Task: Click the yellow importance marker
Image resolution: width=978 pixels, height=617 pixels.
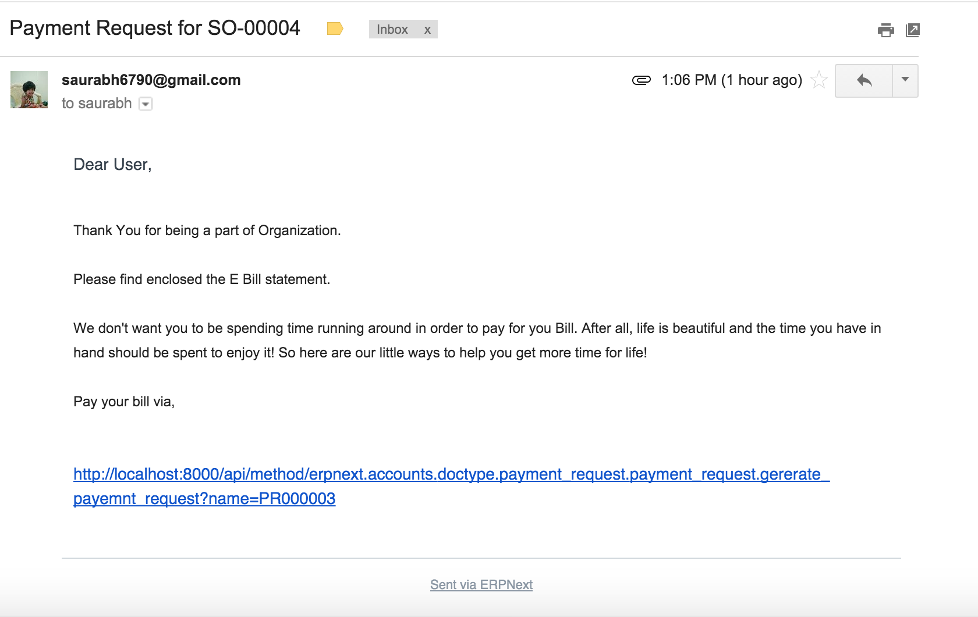Action: (335, 29)
